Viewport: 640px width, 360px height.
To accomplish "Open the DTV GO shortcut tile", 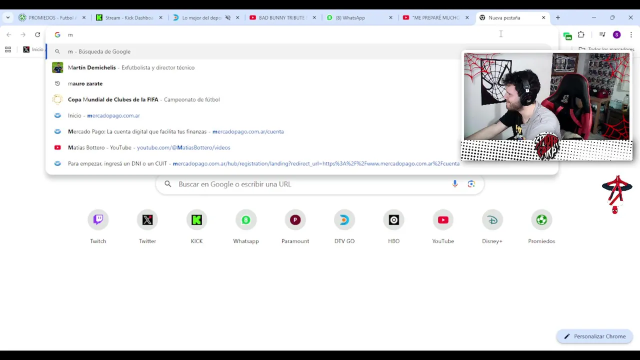I will coord(344,227).
